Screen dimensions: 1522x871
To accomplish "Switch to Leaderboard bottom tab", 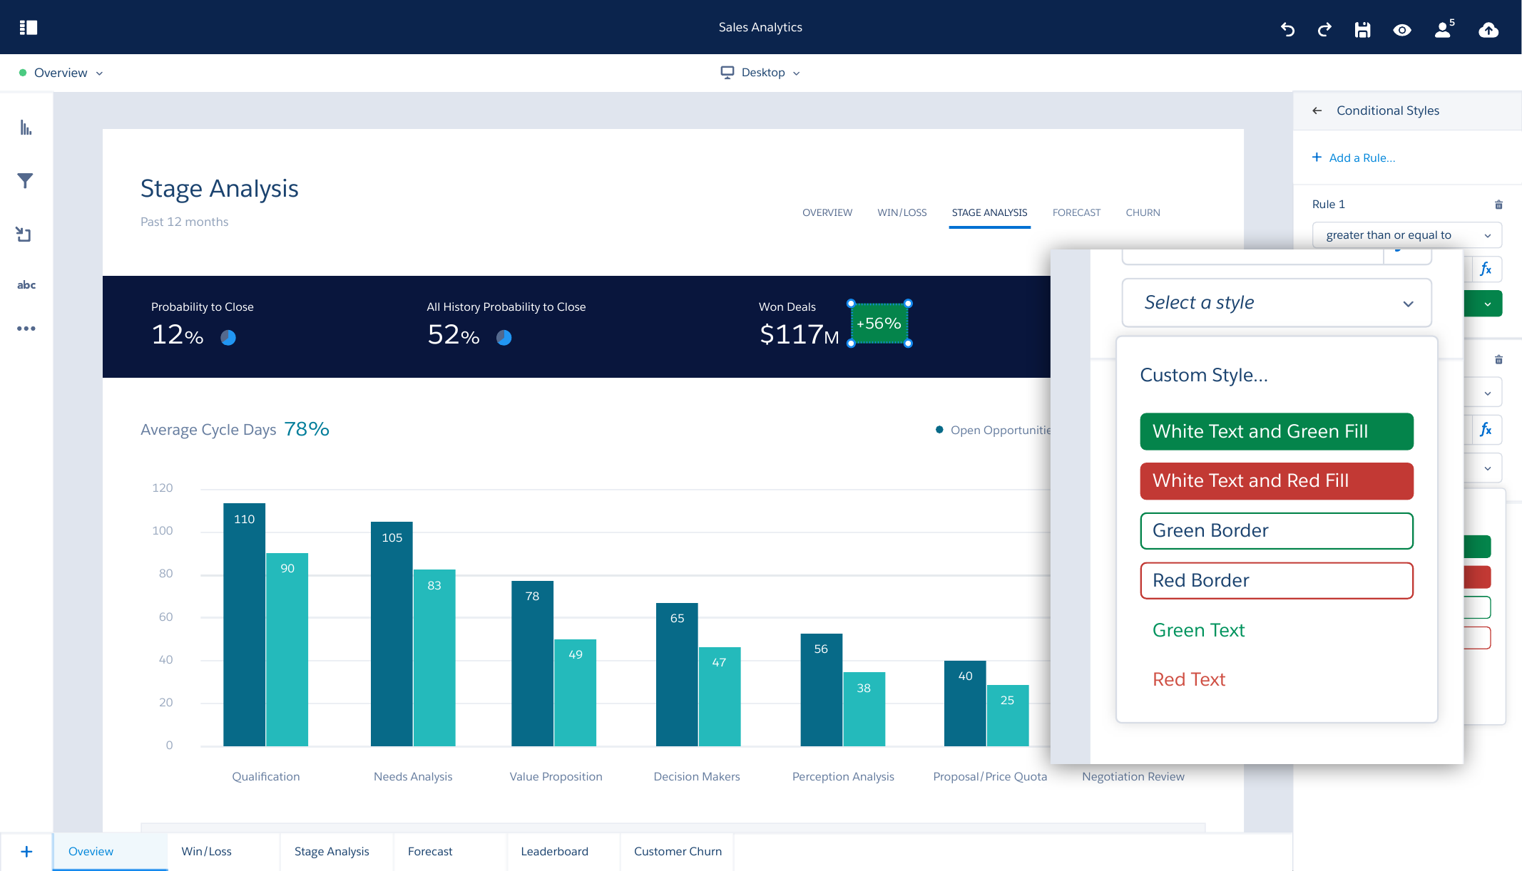I will (x=563, y=852).
